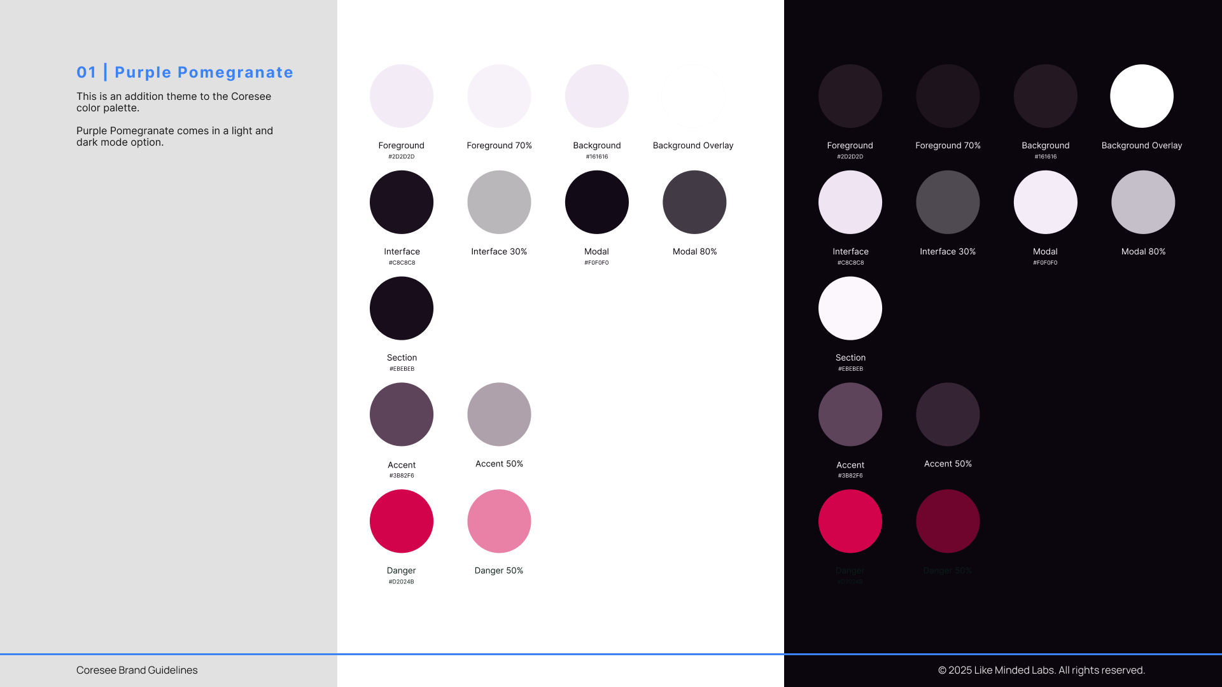The height and width of the screenshot is (687, 1222).
Task: Pick the dark mode Modal 80% swatch
Action: pyautogui.click(x=1143, y=202)
